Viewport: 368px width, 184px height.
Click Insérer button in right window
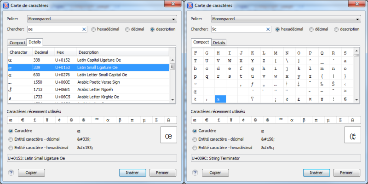pos(316,173)
